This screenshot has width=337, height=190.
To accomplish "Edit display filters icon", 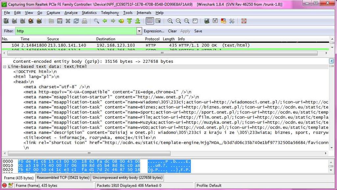I will pyautogui.click(x=215, y=21).
